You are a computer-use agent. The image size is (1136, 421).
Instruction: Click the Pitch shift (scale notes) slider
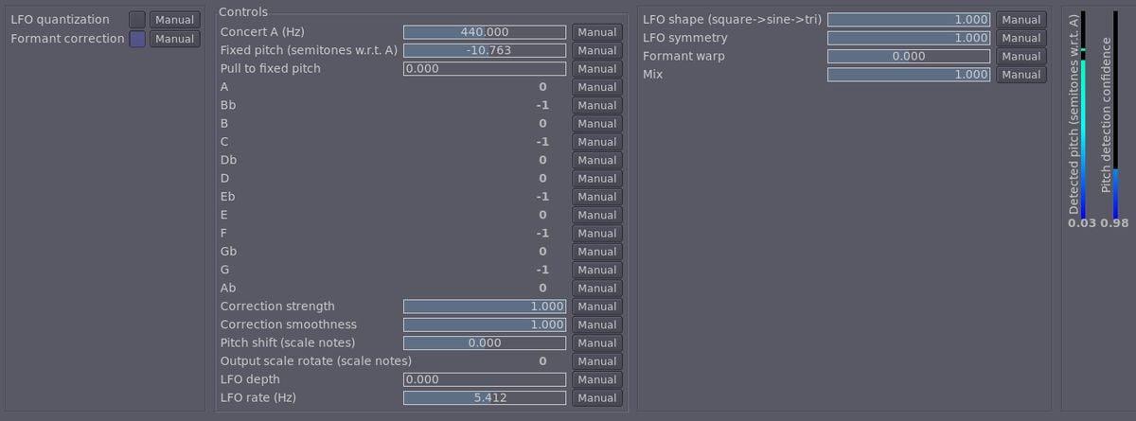(485, 342)
